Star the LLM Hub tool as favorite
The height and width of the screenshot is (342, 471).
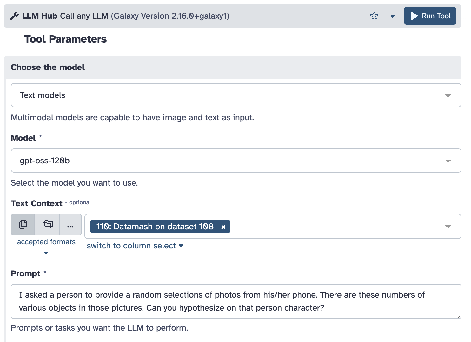click(x=374, y=16)
